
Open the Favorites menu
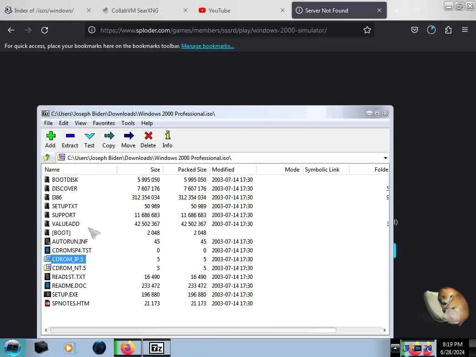[x=104, y=123]
